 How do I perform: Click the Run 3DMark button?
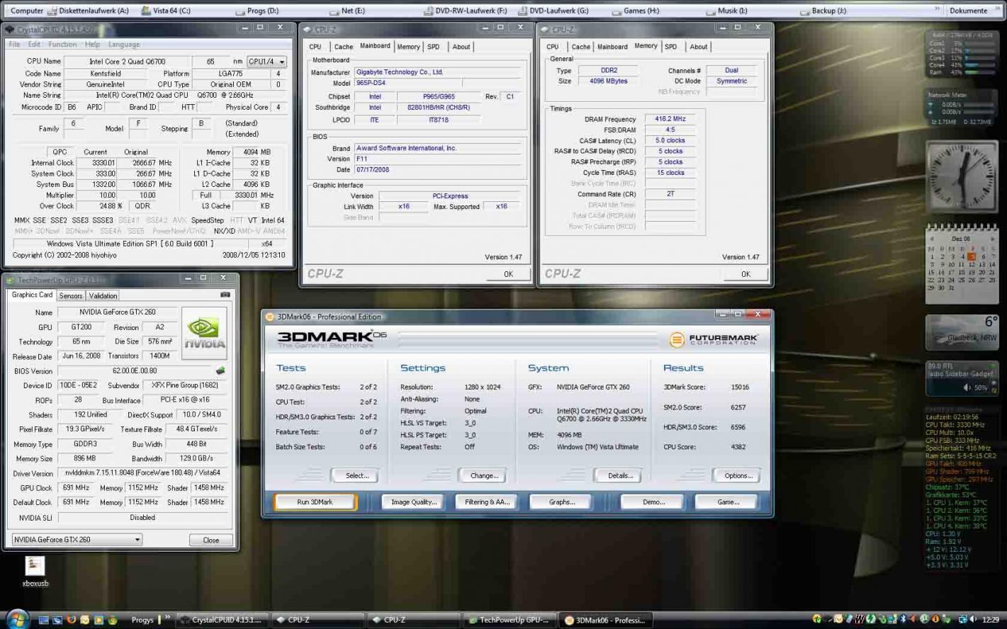tap(315, 501)
